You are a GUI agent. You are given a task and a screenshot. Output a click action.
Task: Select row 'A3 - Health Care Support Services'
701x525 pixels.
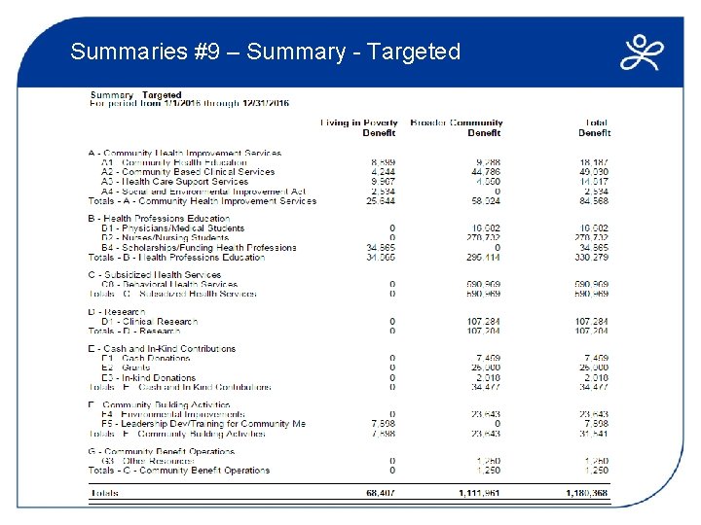[x=354, y=182]
